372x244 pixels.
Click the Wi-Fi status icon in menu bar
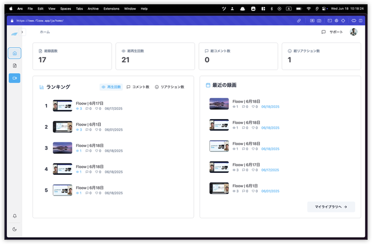tap(308, 9)
